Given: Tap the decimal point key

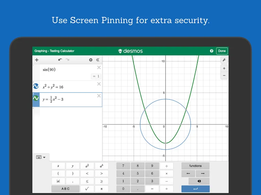Looking at the screenshot, I should pos(138,189).
